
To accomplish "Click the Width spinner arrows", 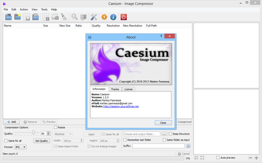I will pyautogui.click(x=82, y=141).
